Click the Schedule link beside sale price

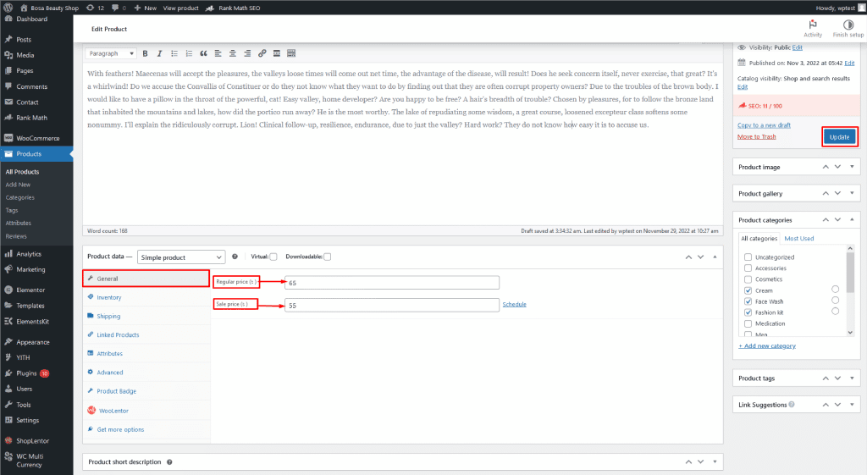pos(514,304)
